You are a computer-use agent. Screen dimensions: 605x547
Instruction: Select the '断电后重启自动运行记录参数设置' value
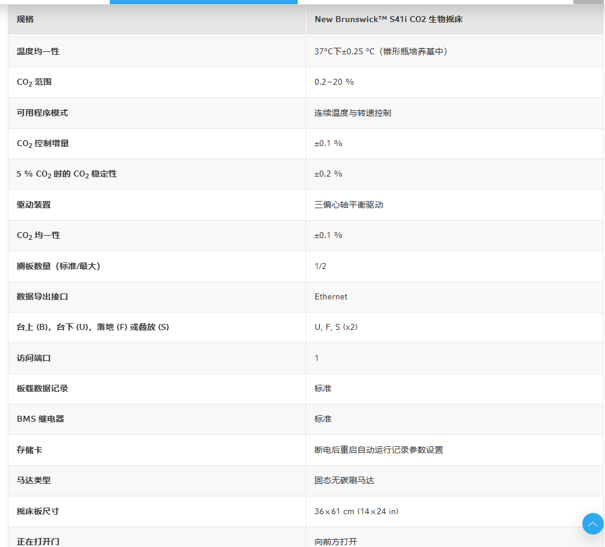pyautogui.click(x=378, y=450)
